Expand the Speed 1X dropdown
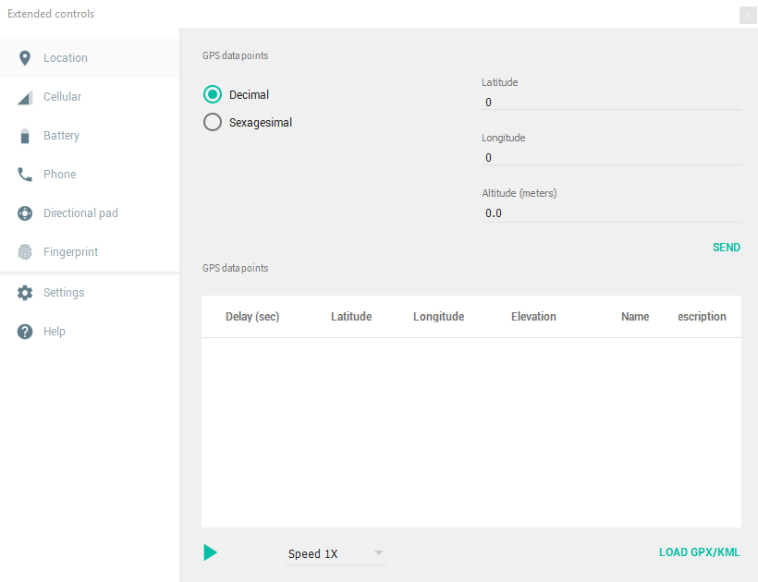The width and height of the screenshot is (758, 582). 336,554
